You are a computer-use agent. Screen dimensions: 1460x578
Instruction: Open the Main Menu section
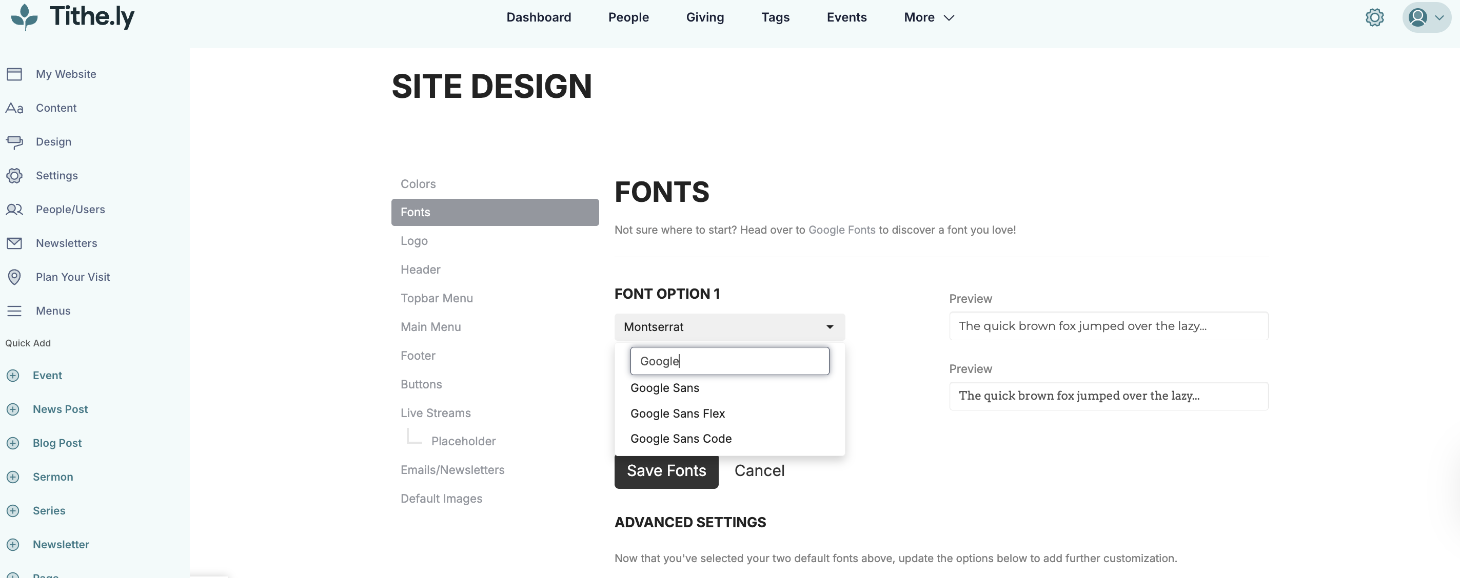click(x=431, y=327)
